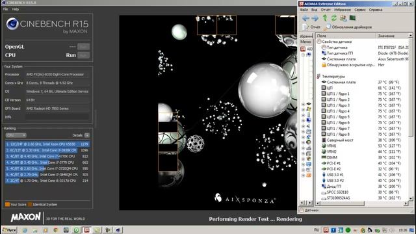The width and height of the screenshot is (416, 234).
Task: Expand tree node beside Windows flag icon
Action: 303,109
